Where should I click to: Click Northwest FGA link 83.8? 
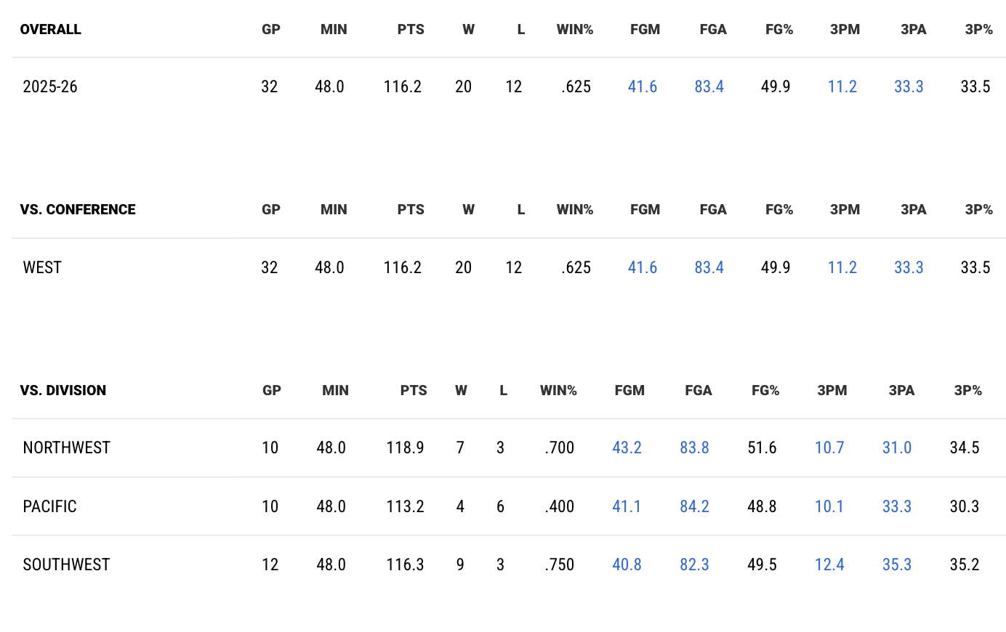[694, 447]
